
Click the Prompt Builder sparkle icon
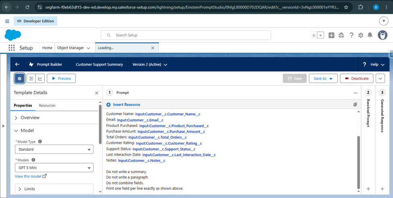click(x=31, y=64)
